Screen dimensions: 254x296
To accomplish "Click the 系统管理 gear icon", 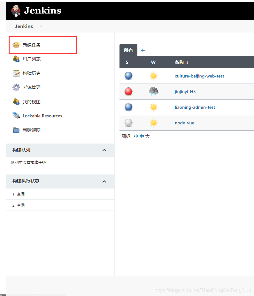I will [x=16, y=87].
